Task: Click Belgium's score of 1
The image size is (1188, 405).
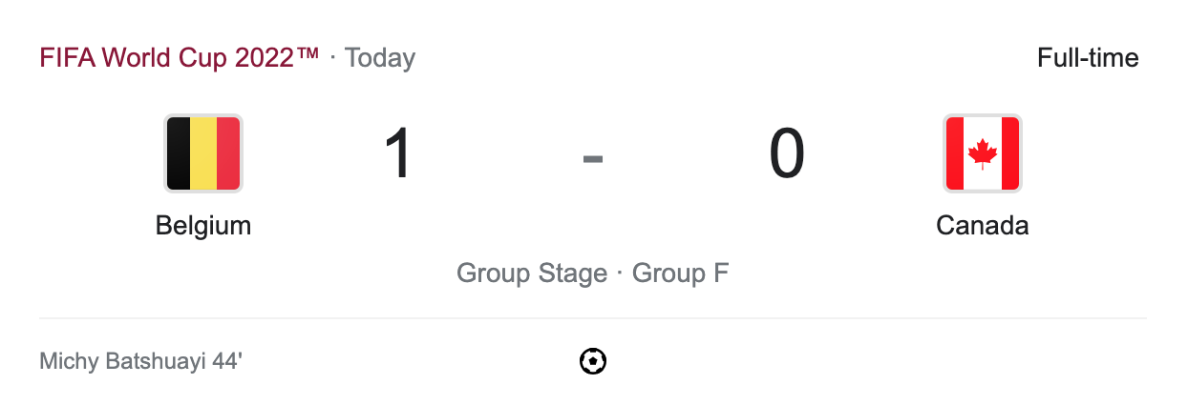Action: click(398, 154)
